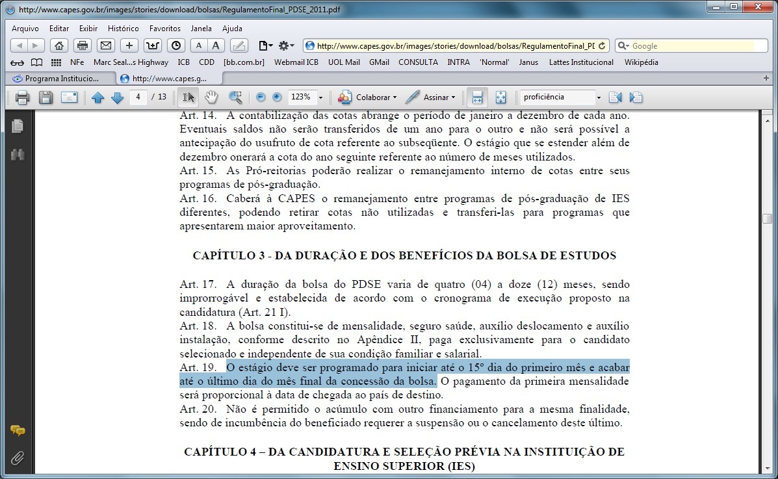
Task: Add a bookmark with the plus button
Action: coord(129,45)
